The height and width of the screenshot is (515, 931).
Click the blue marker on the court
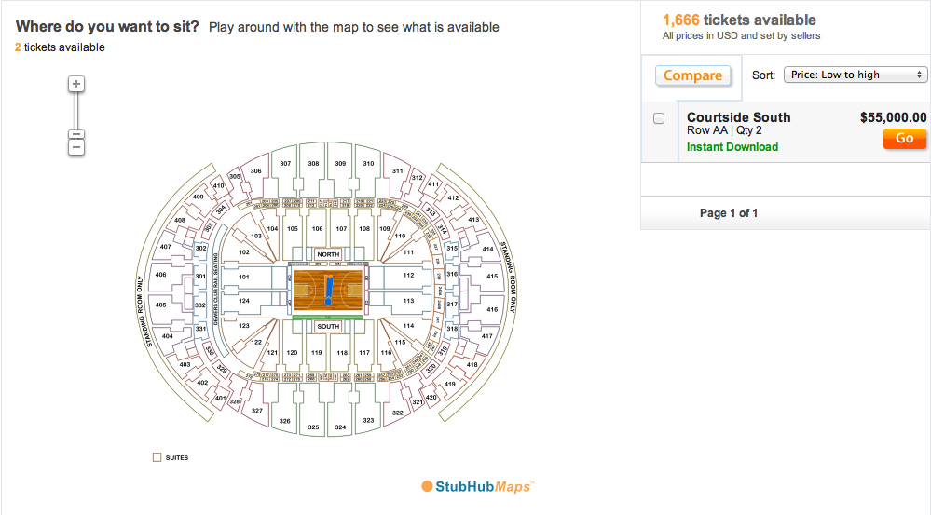(328, 289)
